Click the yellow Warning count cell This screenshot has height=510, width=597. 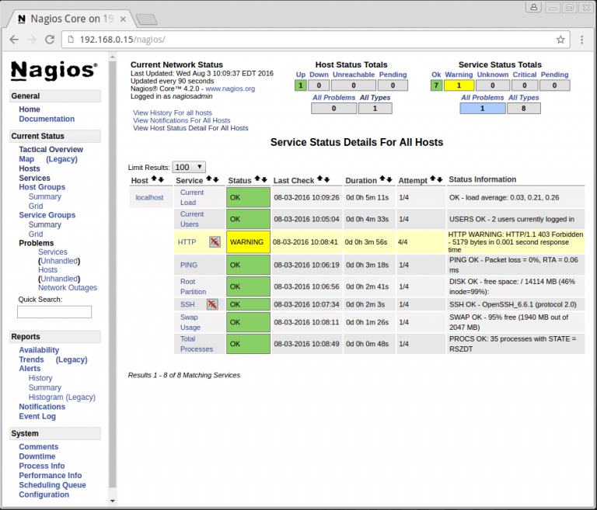click(459, 85)
